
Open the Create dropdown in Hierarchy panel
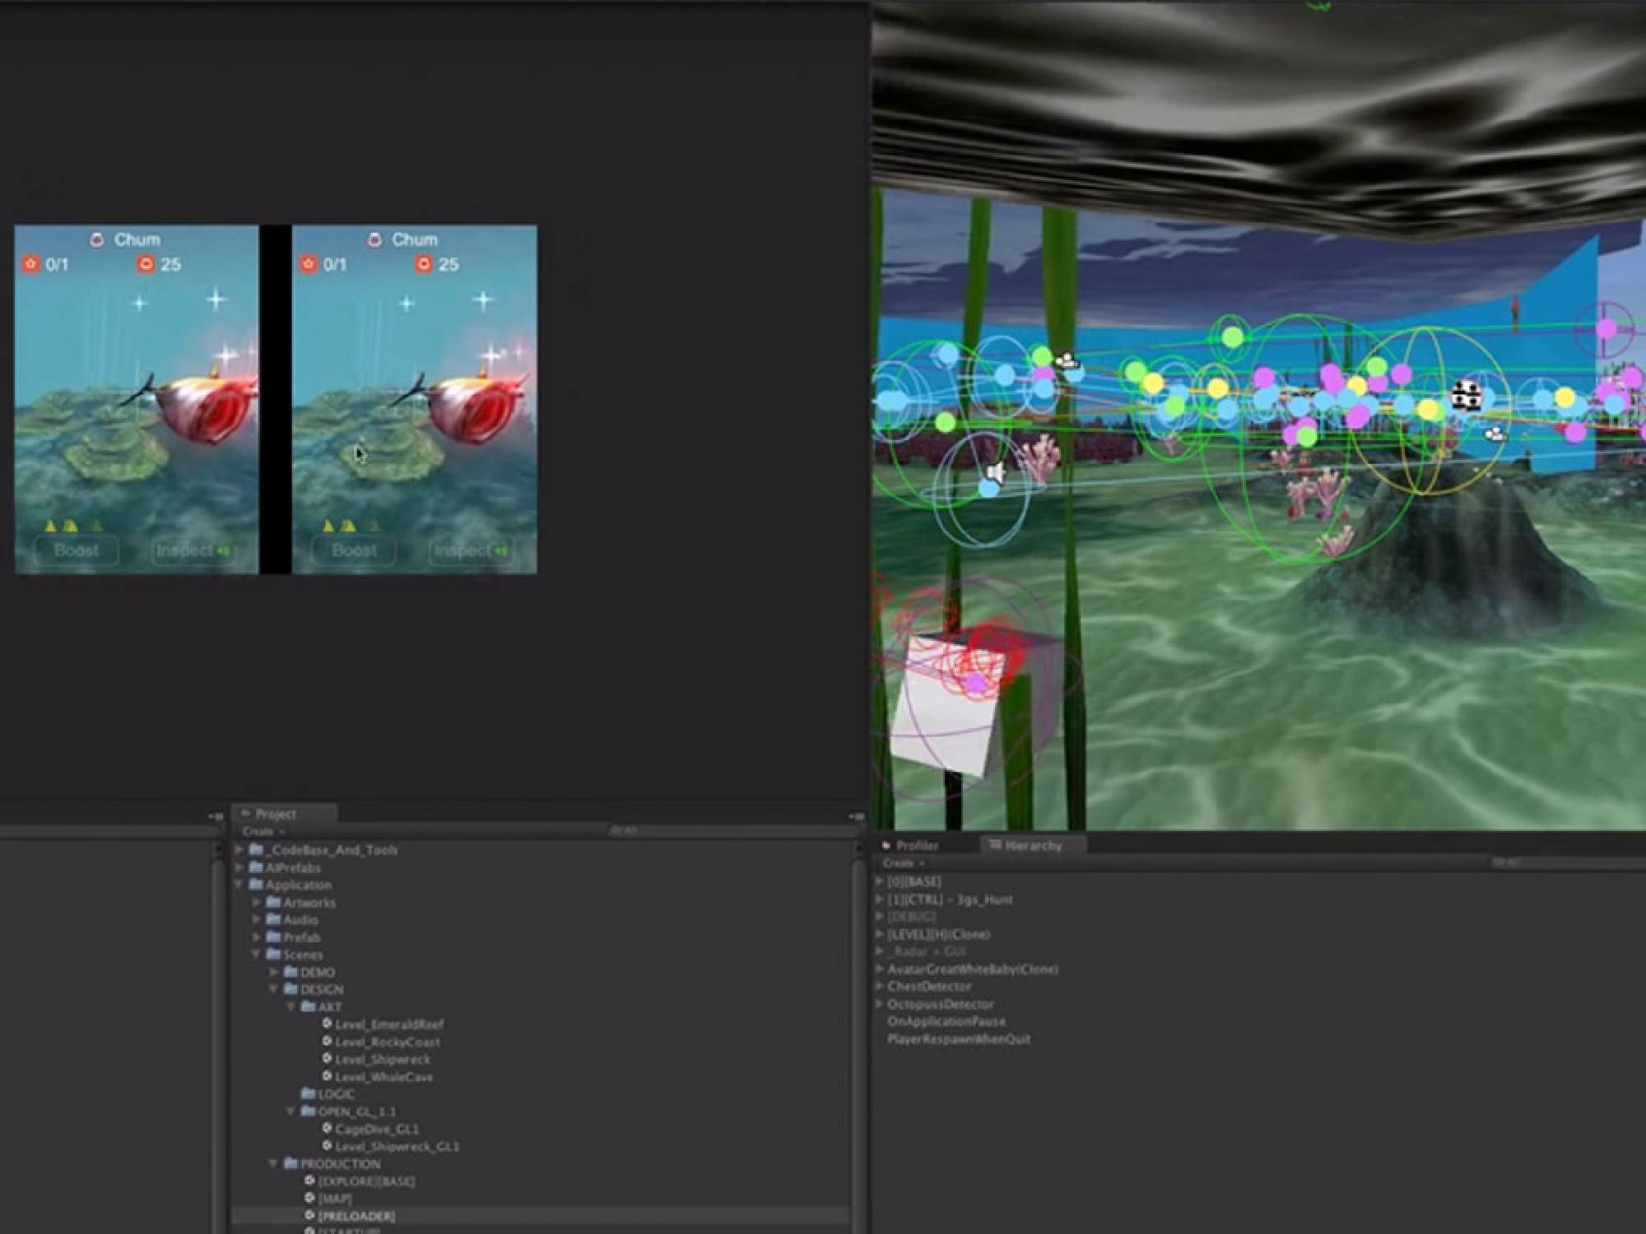[902, 863]
